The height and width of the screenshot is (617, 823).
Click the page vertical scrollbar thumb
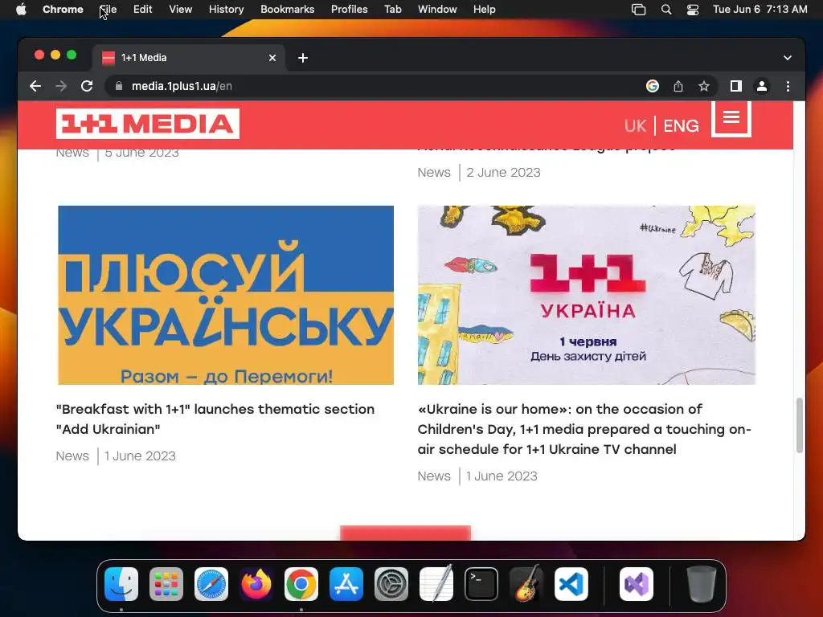click(800, 425)
